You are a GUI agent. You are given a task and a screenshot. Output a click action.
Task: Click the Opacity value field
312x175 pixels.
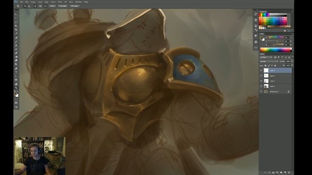point(288,62)
